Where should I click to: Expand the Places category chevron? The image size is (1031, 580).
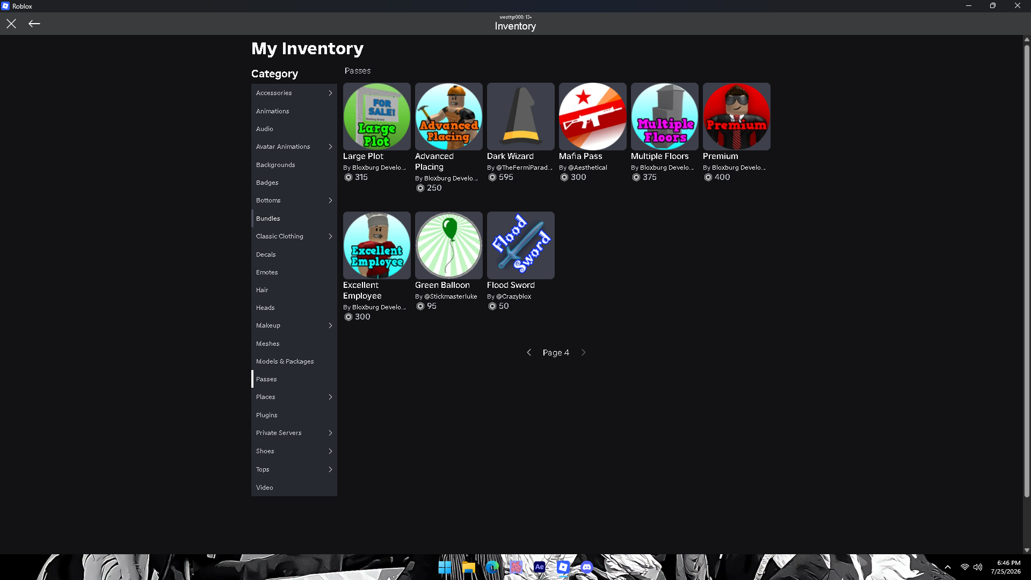[x=330, y=397]
